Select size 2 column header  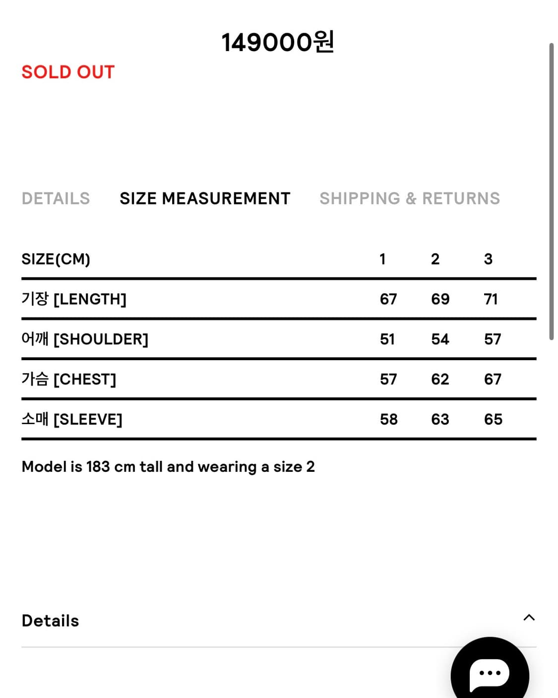pyautogui.click(x=435, y=259)
